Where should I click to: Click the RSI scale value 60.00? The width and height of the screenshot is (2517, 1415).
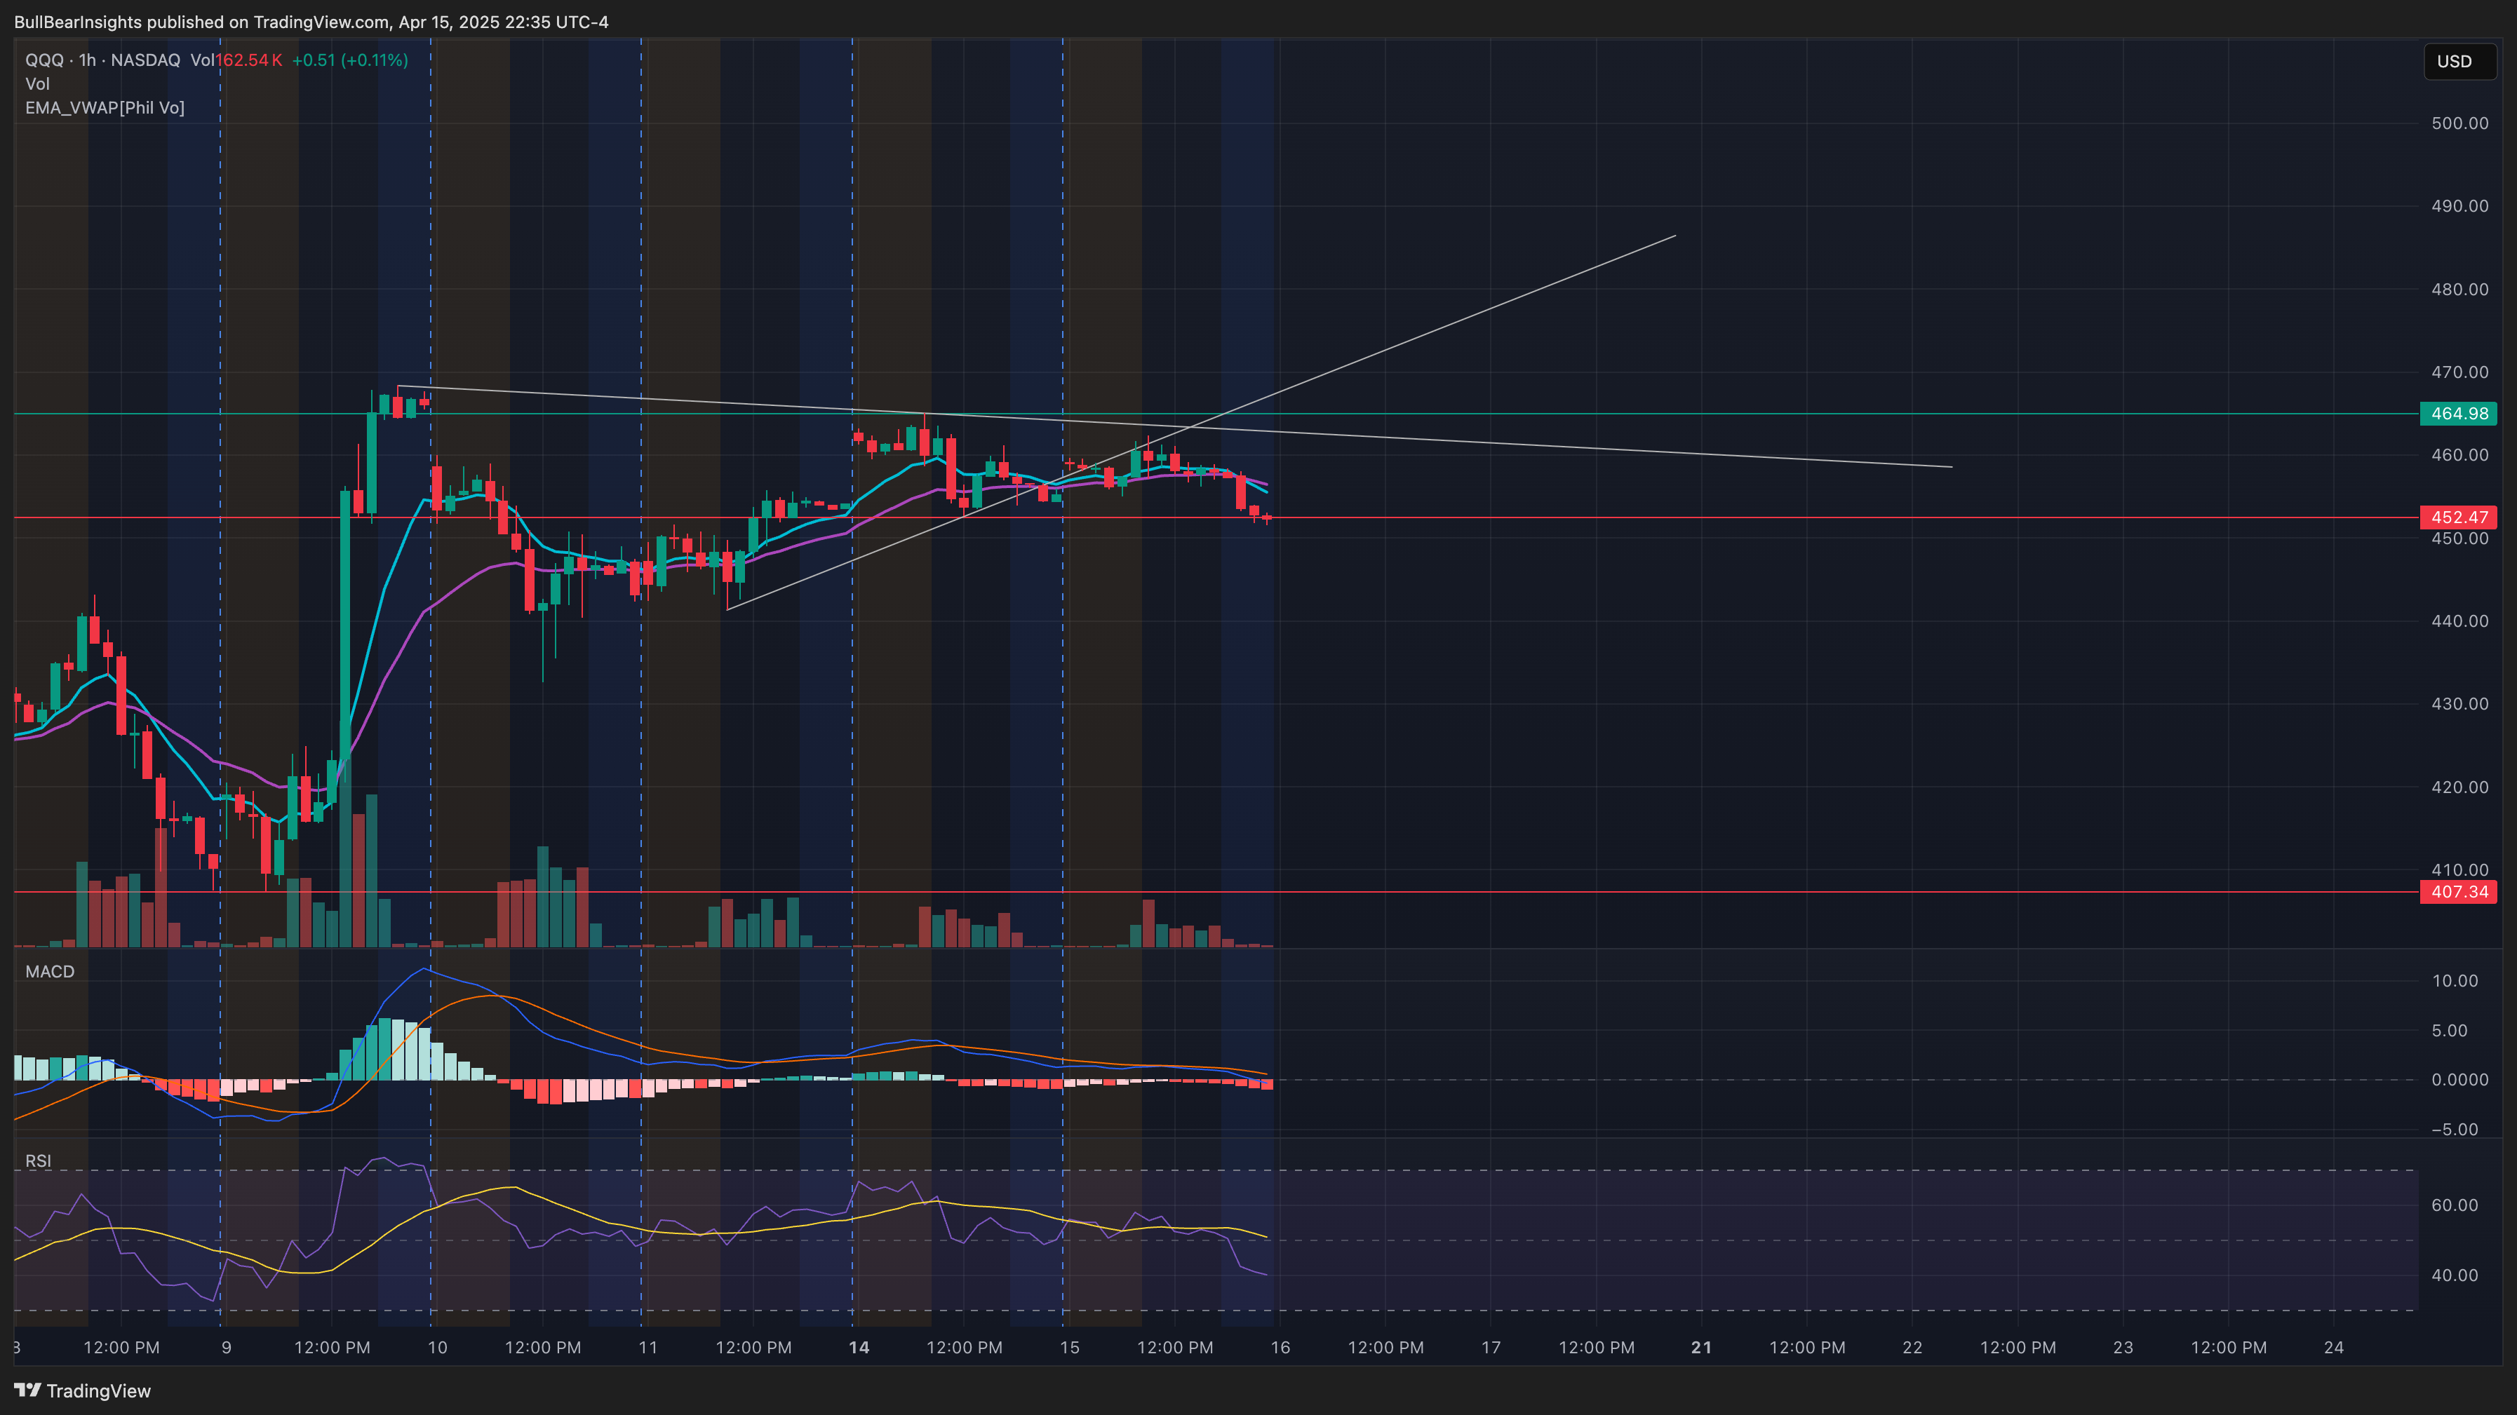pos(2455,1205)
